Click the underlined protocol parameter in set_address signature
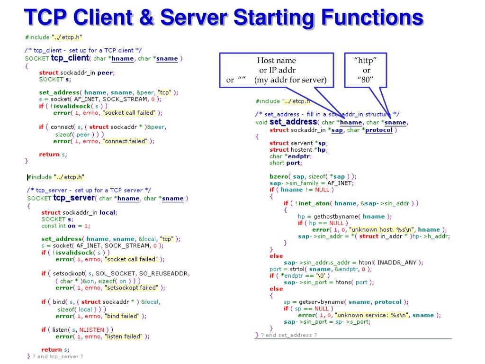The height and width of the screenshot is (364, 485). click(x=378, y=130)
